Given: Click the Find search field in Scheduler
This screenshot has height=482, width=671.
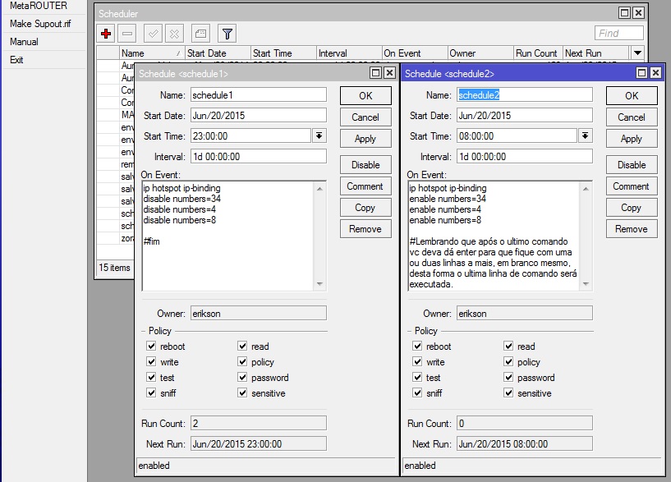Looking at the screenshot, I should (x=619, y=34).
